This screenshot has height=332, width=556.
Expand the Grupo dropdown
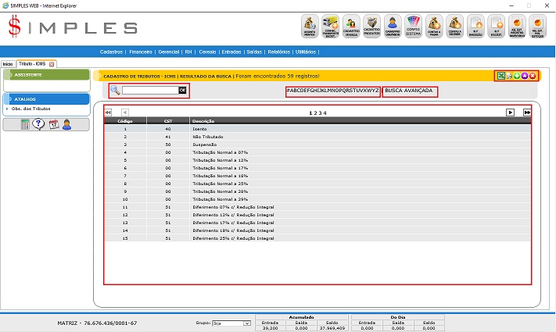point(246,323)
